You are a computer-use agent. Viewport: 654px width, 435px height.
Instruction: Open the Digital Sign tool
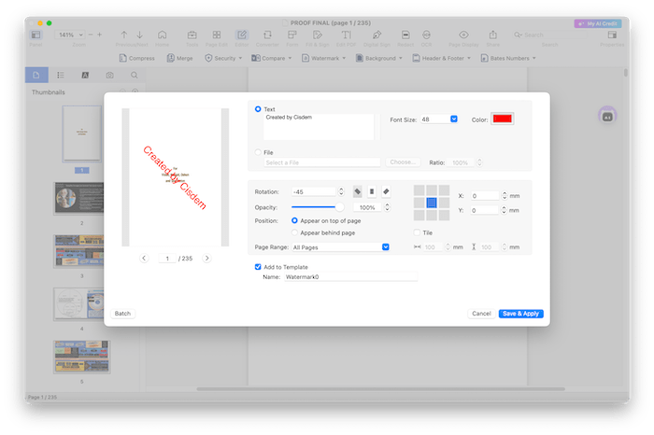pos(377,35)
